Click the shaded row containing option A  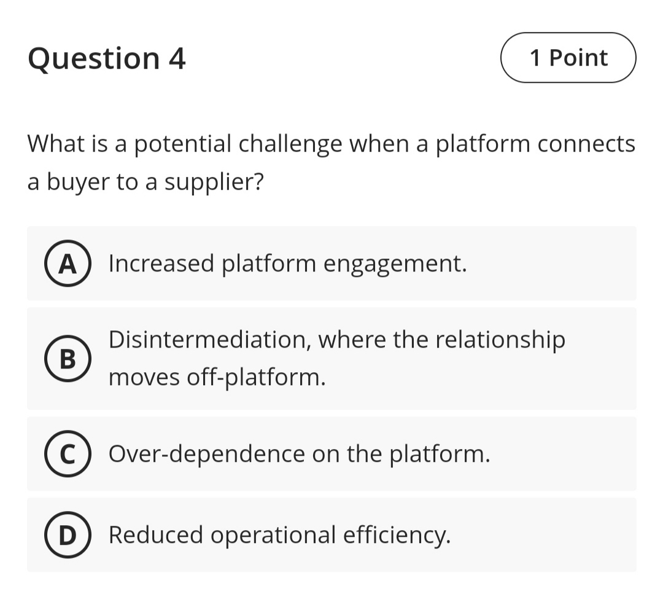(331, 263)
